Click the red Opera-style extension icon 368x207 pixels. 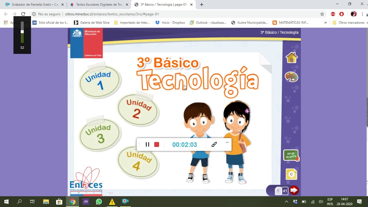342,14
